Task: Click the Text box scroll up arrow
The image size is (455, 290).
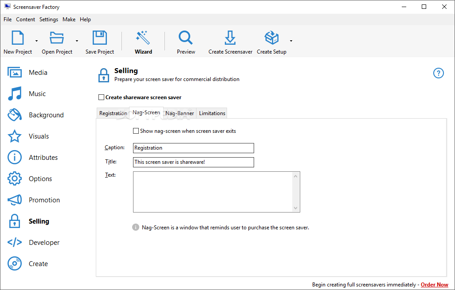Action: 296,176
